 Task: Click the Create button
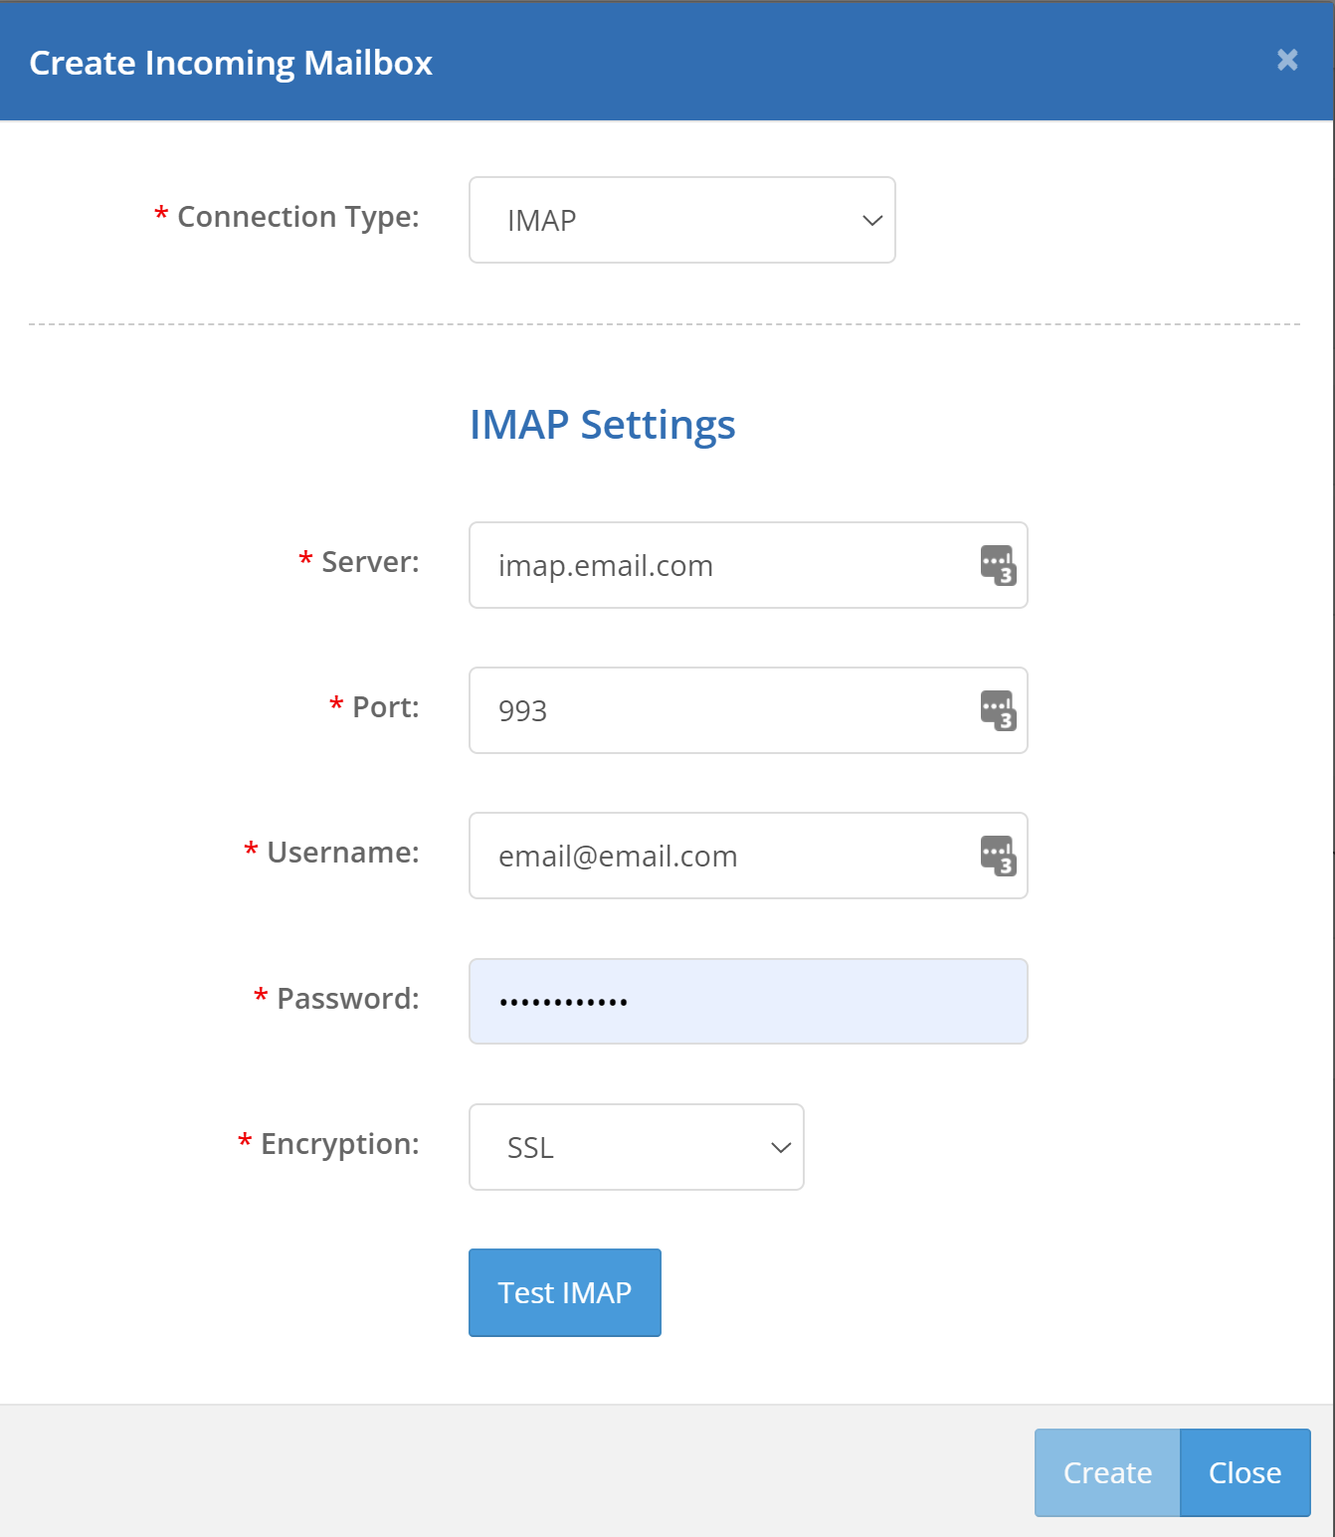tap(1106, 1472)
